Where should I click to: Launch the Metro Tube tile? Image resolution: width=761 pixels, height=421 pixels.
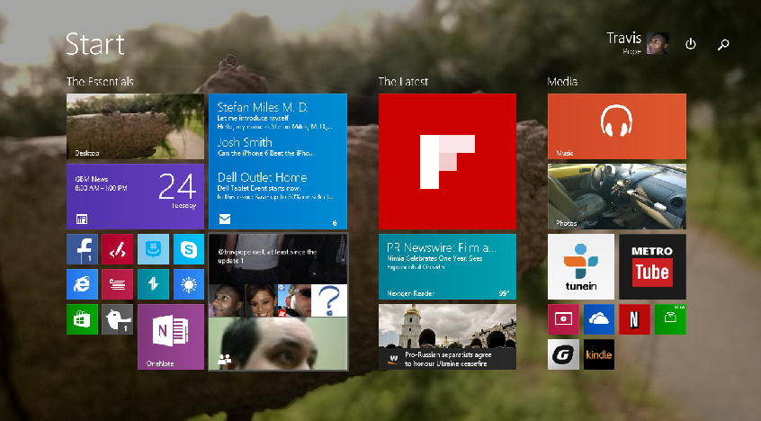(x=652, y=266)
